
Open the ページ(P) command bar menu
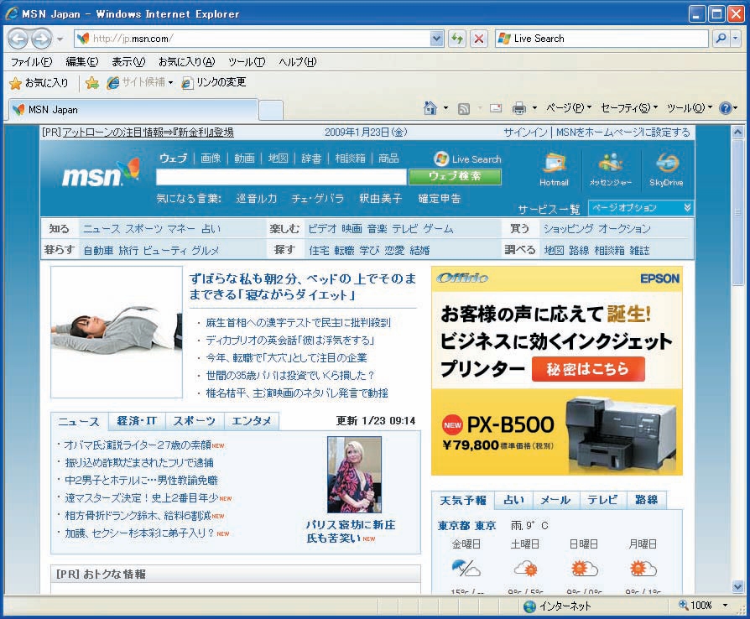569,108
